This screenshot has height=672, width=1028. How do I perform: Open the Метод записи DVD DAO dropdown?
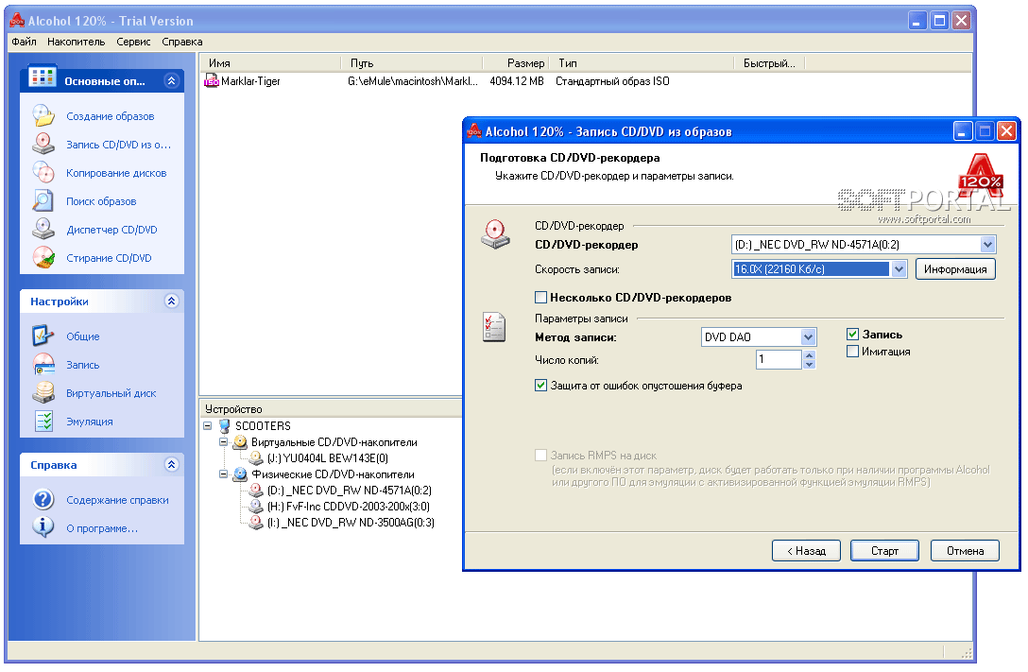(x=809, y=337)
